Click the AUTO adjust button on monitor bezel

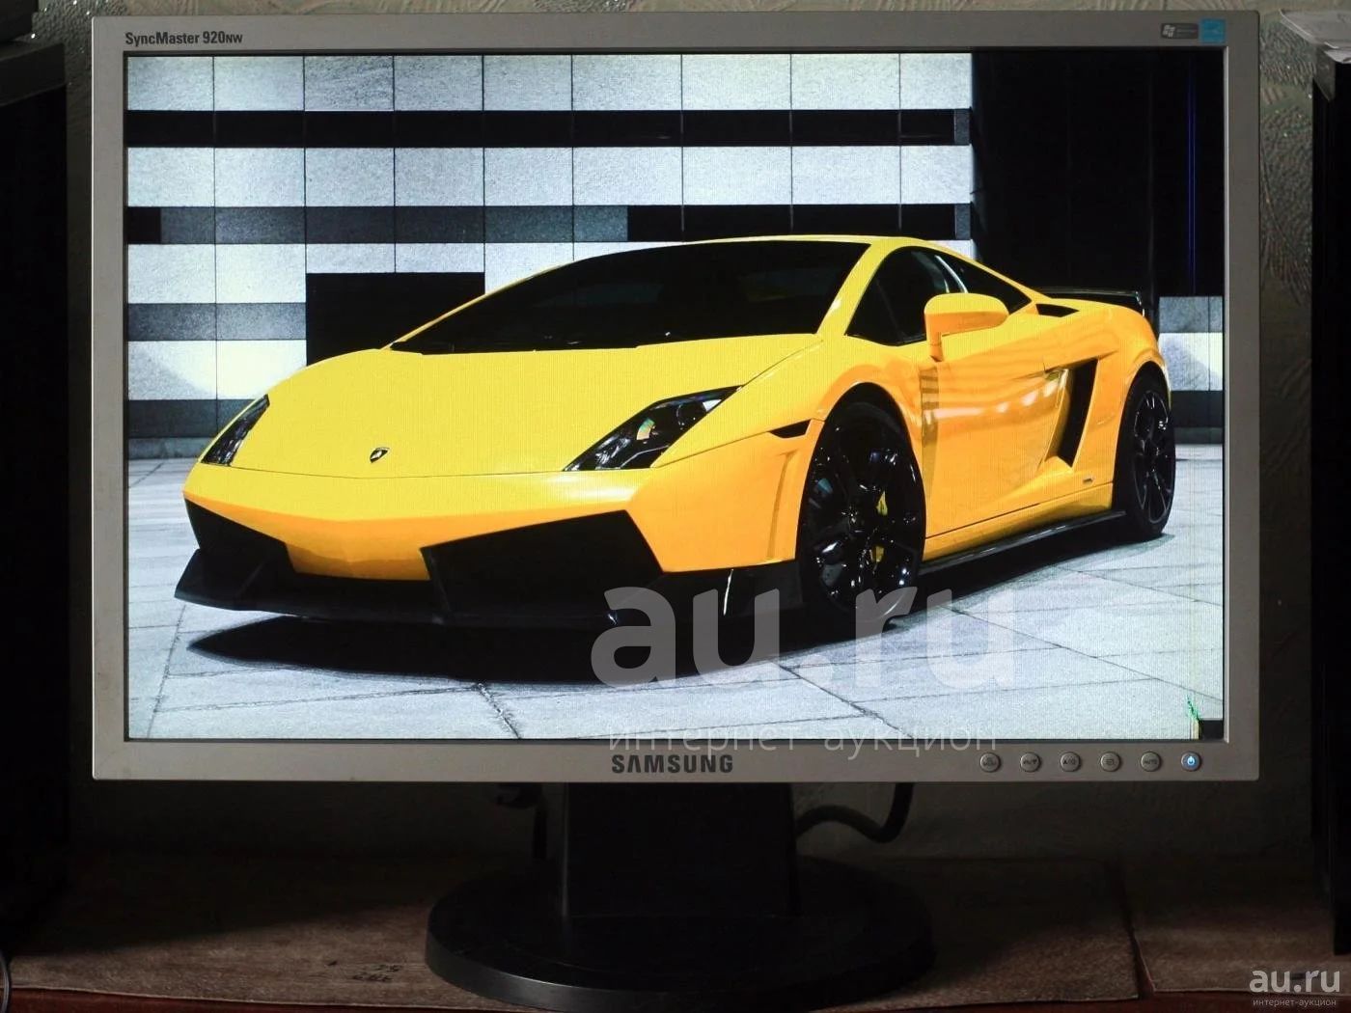coord(1150,761)
